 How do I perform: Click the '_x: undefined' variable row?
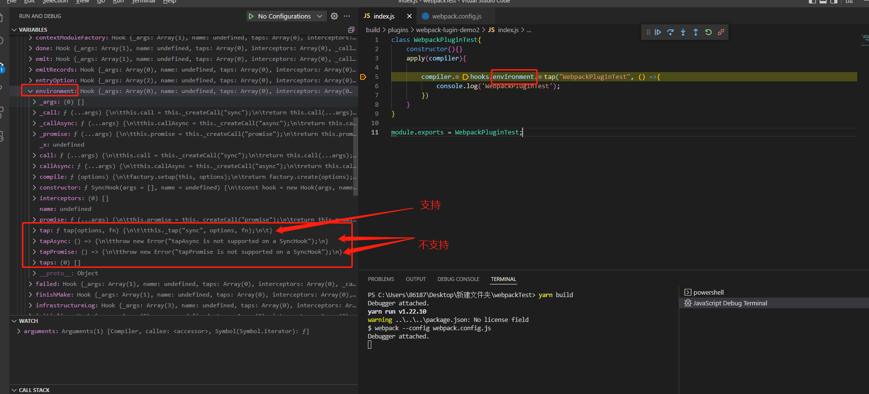(x=62, y=145)
